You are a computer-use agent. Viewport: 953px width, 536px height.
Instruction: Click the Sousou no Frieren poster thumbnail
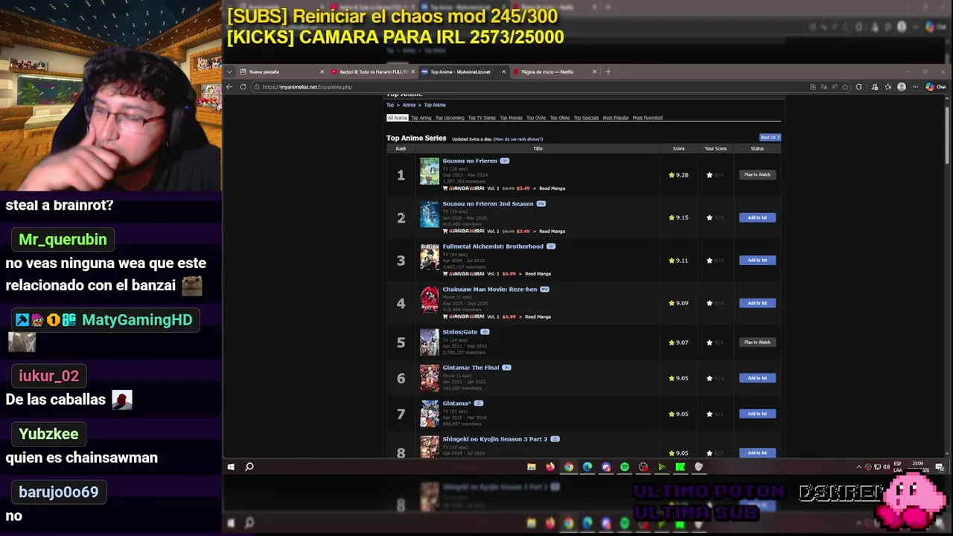[430, 171]
